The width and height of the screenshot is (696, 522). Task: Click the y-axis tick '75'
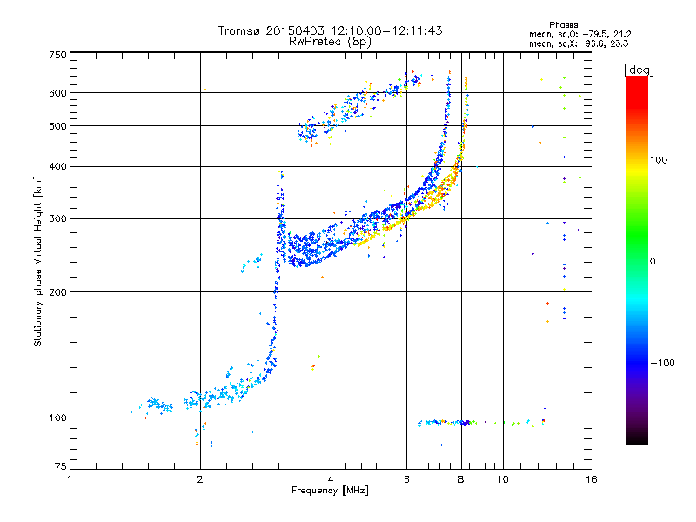(60, 466)
